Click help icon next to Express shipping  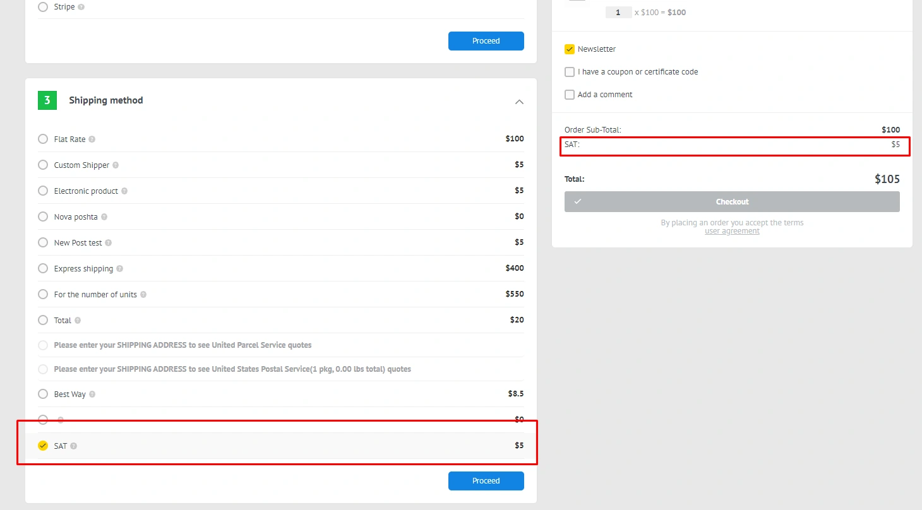120,269
